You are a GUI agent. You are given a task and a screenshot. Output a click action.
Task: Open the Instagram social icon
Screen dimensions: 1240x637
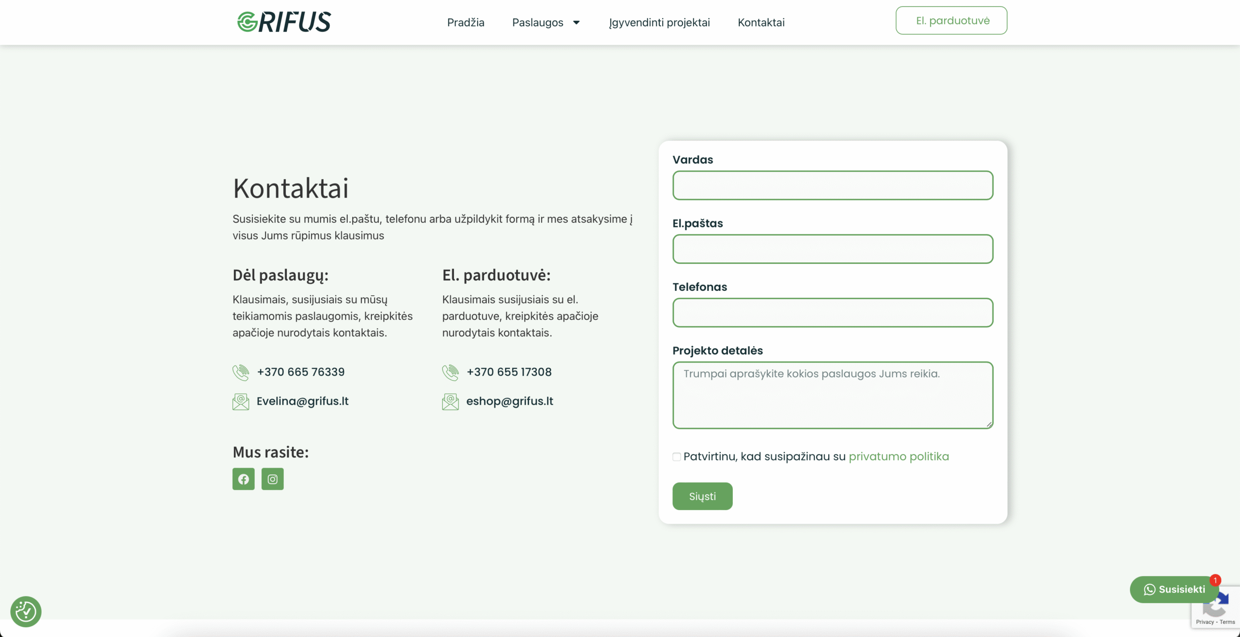pos(273,479)
